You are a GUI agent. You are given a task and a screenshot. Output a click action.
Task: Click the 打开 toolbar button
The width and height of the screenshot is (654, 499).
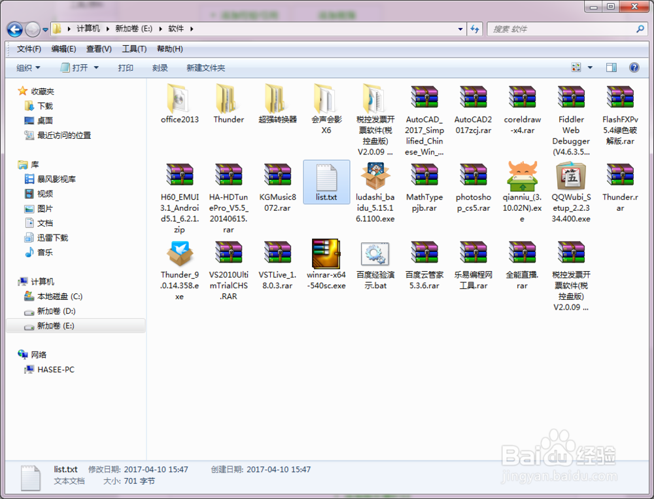[75, 67]
